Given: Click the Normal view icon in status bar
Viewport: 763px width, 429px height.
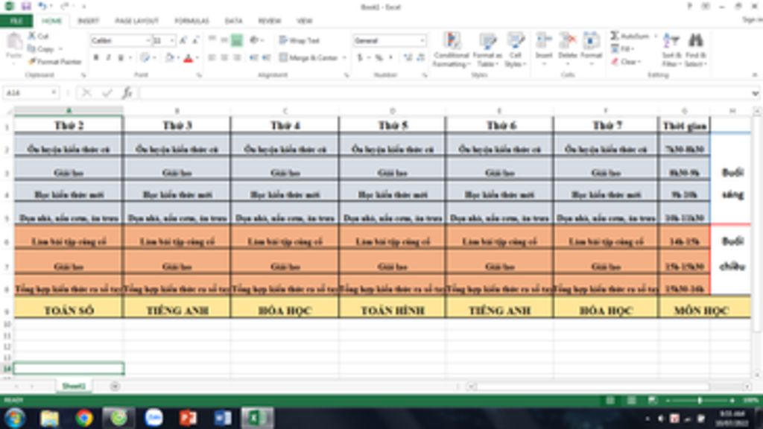Looking at the screenshot, I should tap(610, 400).
